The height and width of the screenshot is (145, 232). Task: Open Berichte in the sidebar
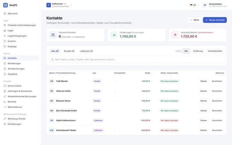[21, 102]
